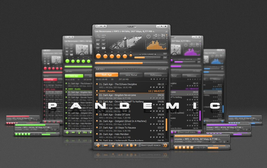This screenshot has width=267, height=168.
Task: Click the third title-bar icon left of AIMP3
Action: tap(105, 26)
